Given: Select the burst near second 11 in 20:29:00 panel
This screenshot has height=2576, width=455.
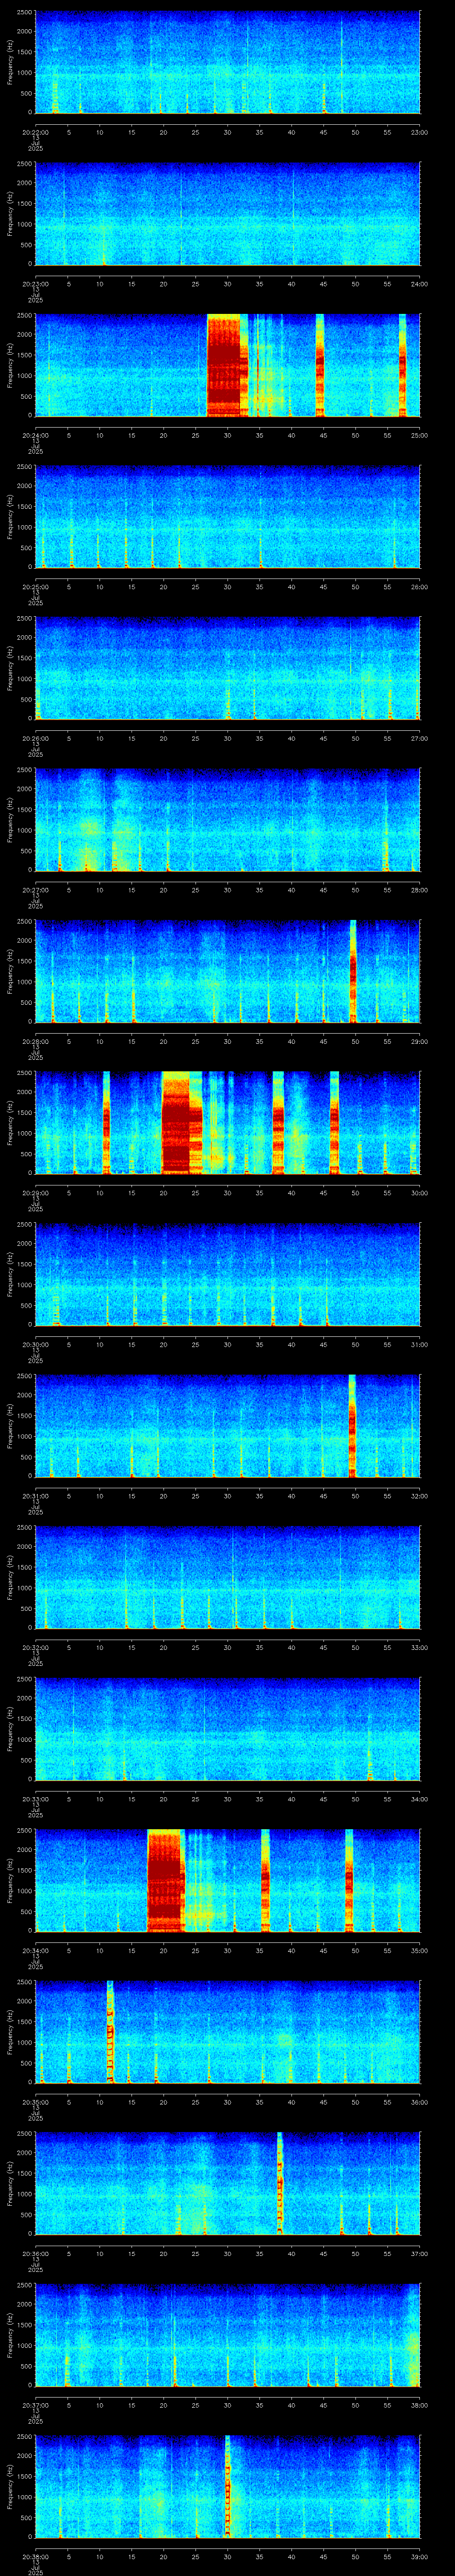Looking at the screenshot, I should (x=106, y=1123).
